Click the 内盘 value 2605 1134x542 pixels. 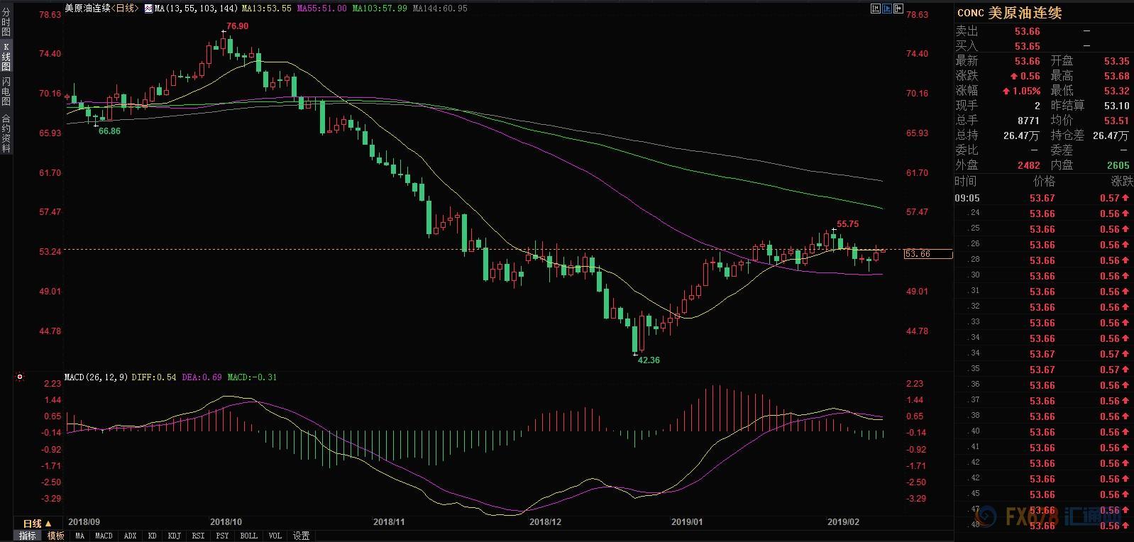1118,165
